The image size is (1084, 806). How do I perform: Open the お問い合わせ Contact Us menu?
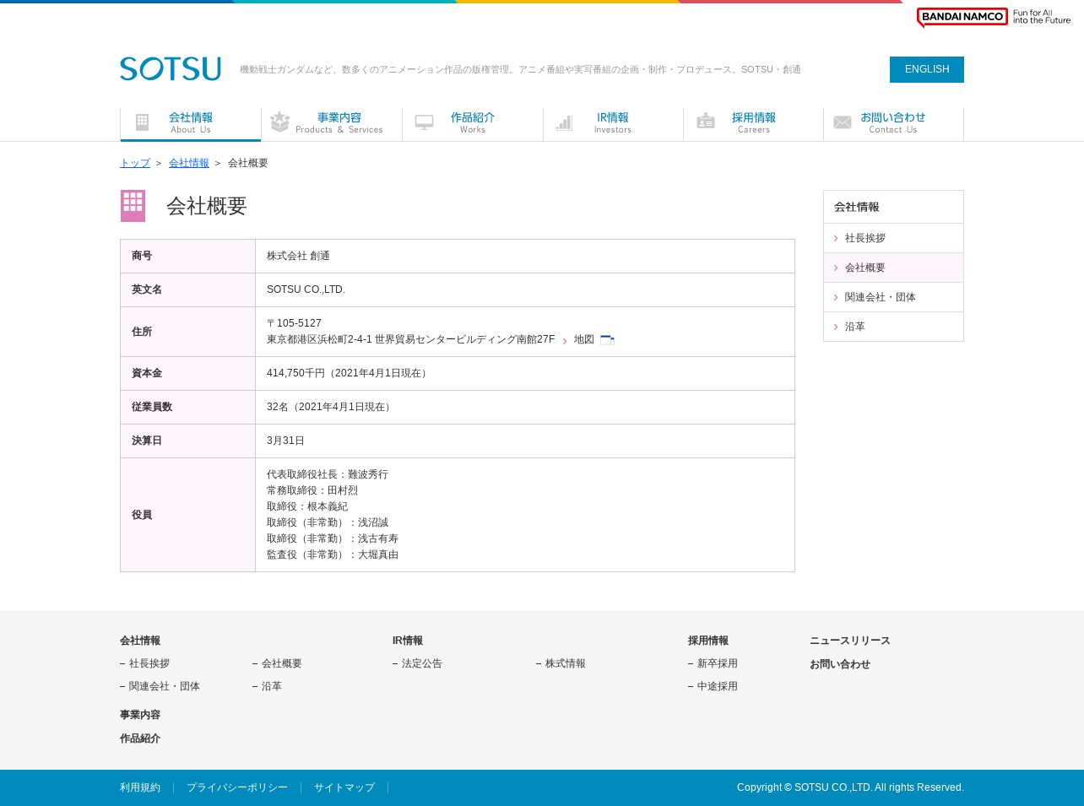[893, 124]
